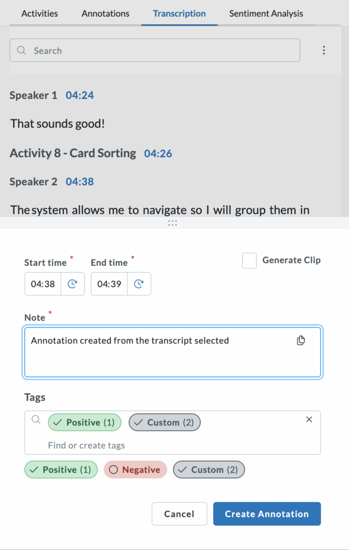Open the kebab menu beside the search bar
The image size is (349, 550).
324,49
